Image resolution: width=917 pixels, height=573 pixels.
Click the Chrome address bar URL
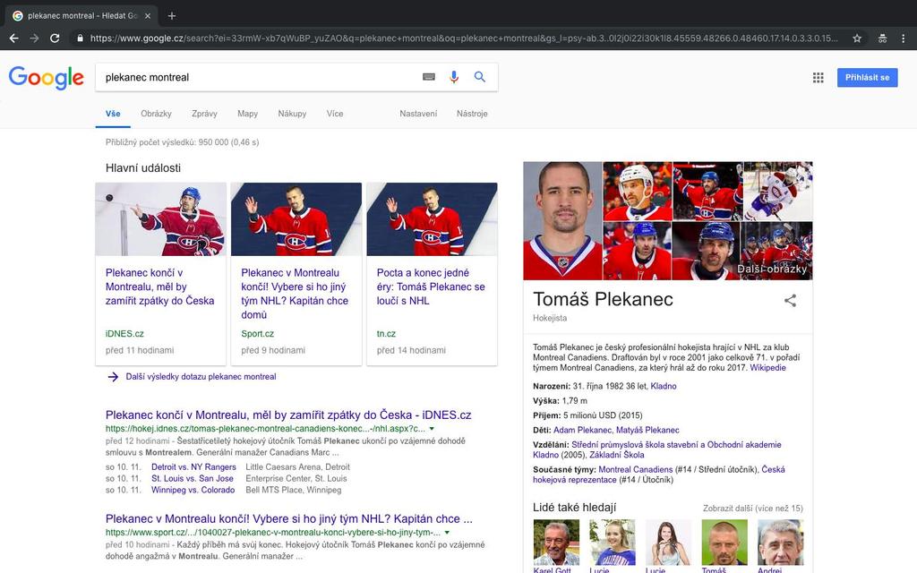(x=463, y=38)
